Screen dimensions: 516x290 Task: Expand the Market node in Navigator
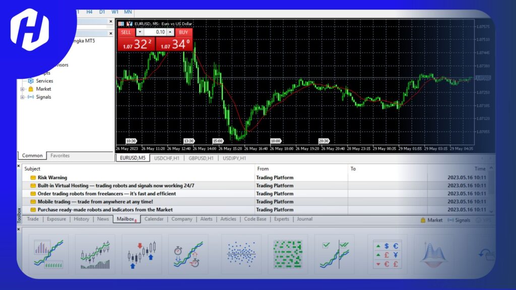coord(22,89)
